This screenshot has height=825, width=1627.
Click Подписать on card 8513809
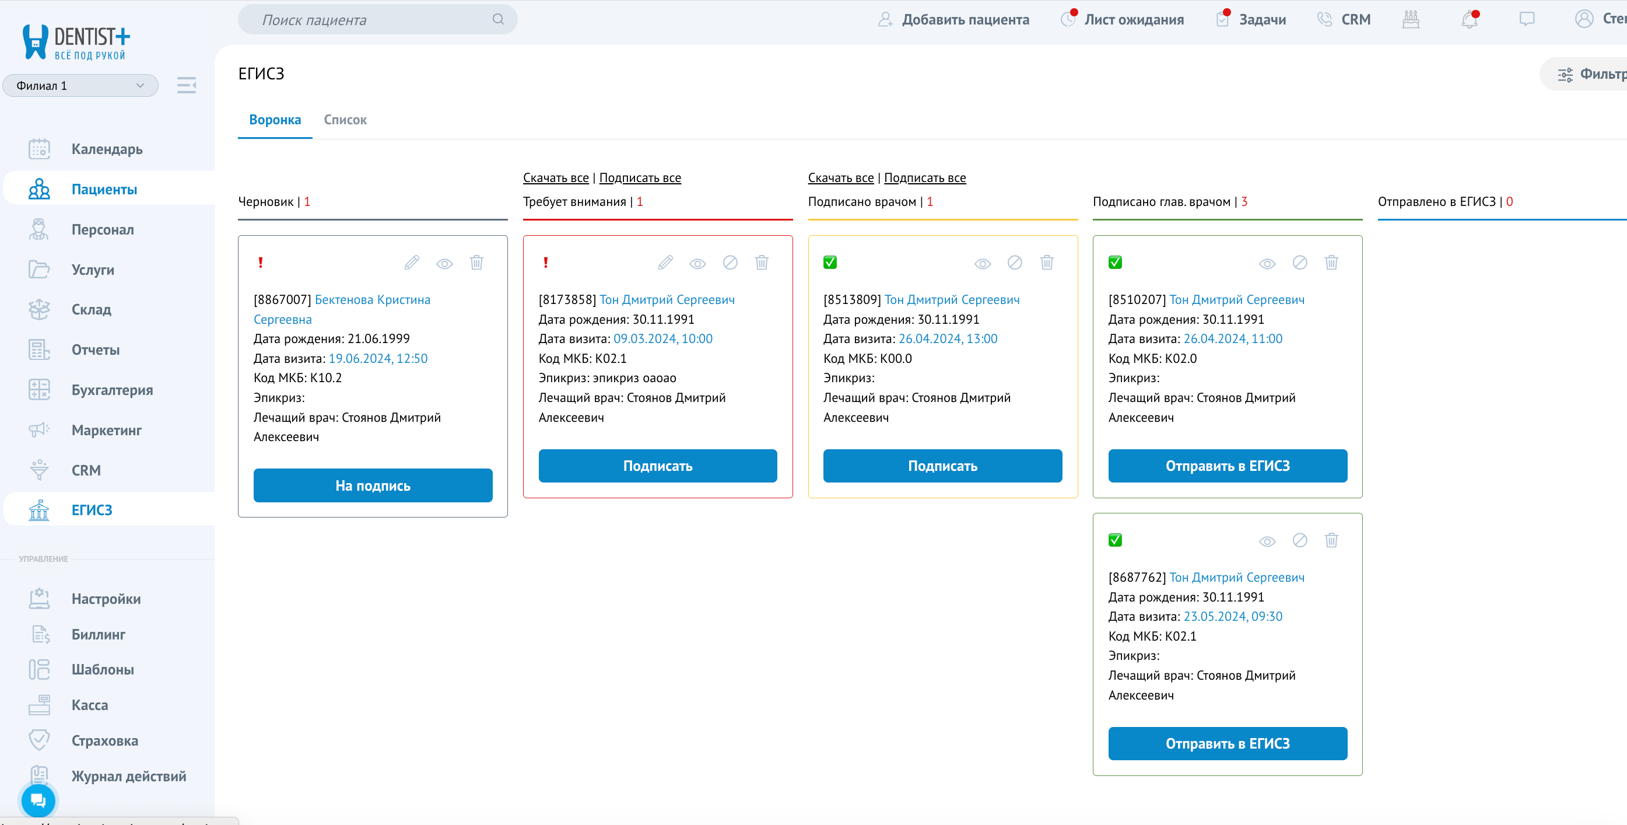click(x=942, y=466)
